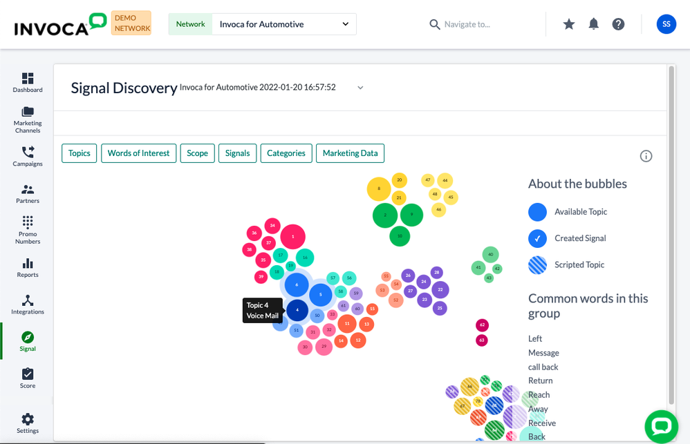
Task: Click the Scripted Topic legend swatch
Action: pyautogui.click(x=537, y=265)
